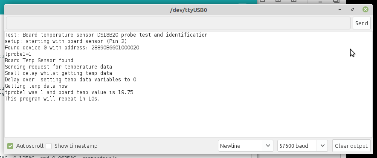Minimize the serial monitor window

(340, 10)
